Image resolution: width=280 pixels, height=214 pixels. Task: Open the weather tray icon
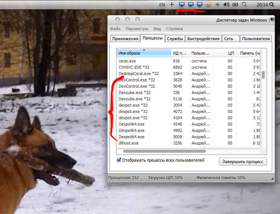(x=208, y=5)
